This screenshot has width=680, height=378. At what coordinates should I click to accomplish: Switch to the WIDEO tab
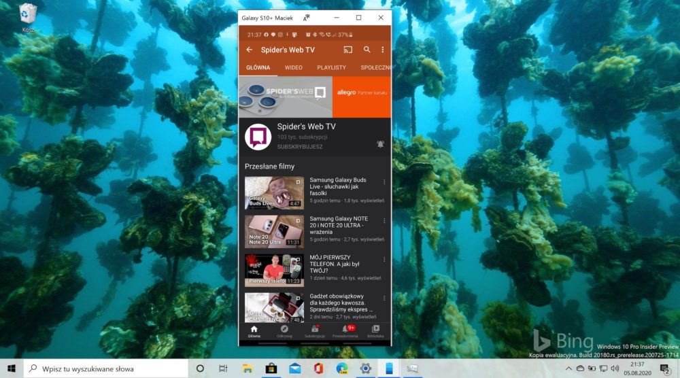coord(294,67)
